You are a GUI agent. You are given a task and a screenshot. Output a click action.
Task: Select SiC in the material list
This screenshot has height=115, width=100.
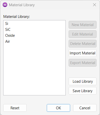tap(34, 30)
